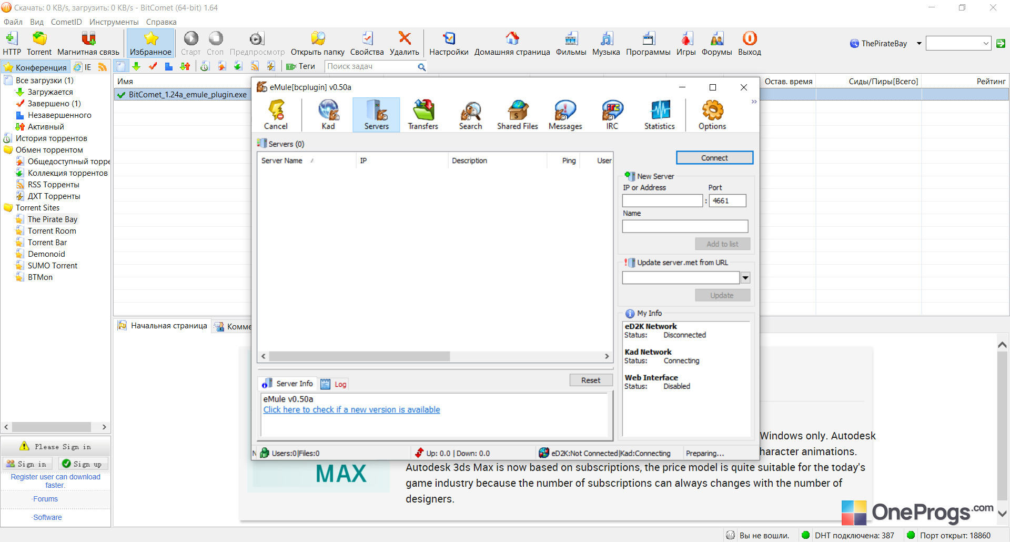Open the Файл menu
The width and height of the screenshot is (1010, 542).
coord(13,22)
